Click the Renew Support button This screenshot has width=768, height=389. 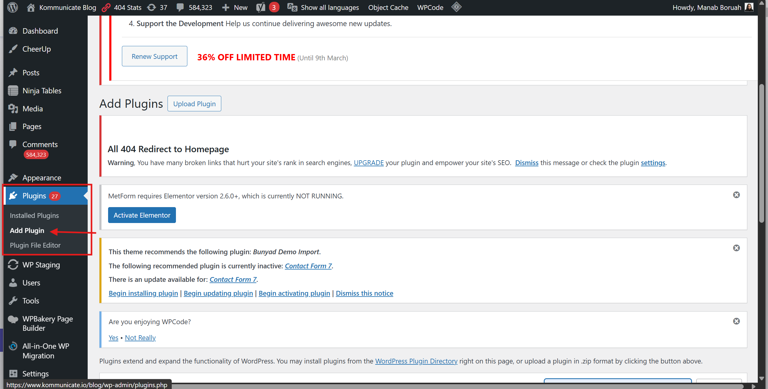(x=154, y=56)
